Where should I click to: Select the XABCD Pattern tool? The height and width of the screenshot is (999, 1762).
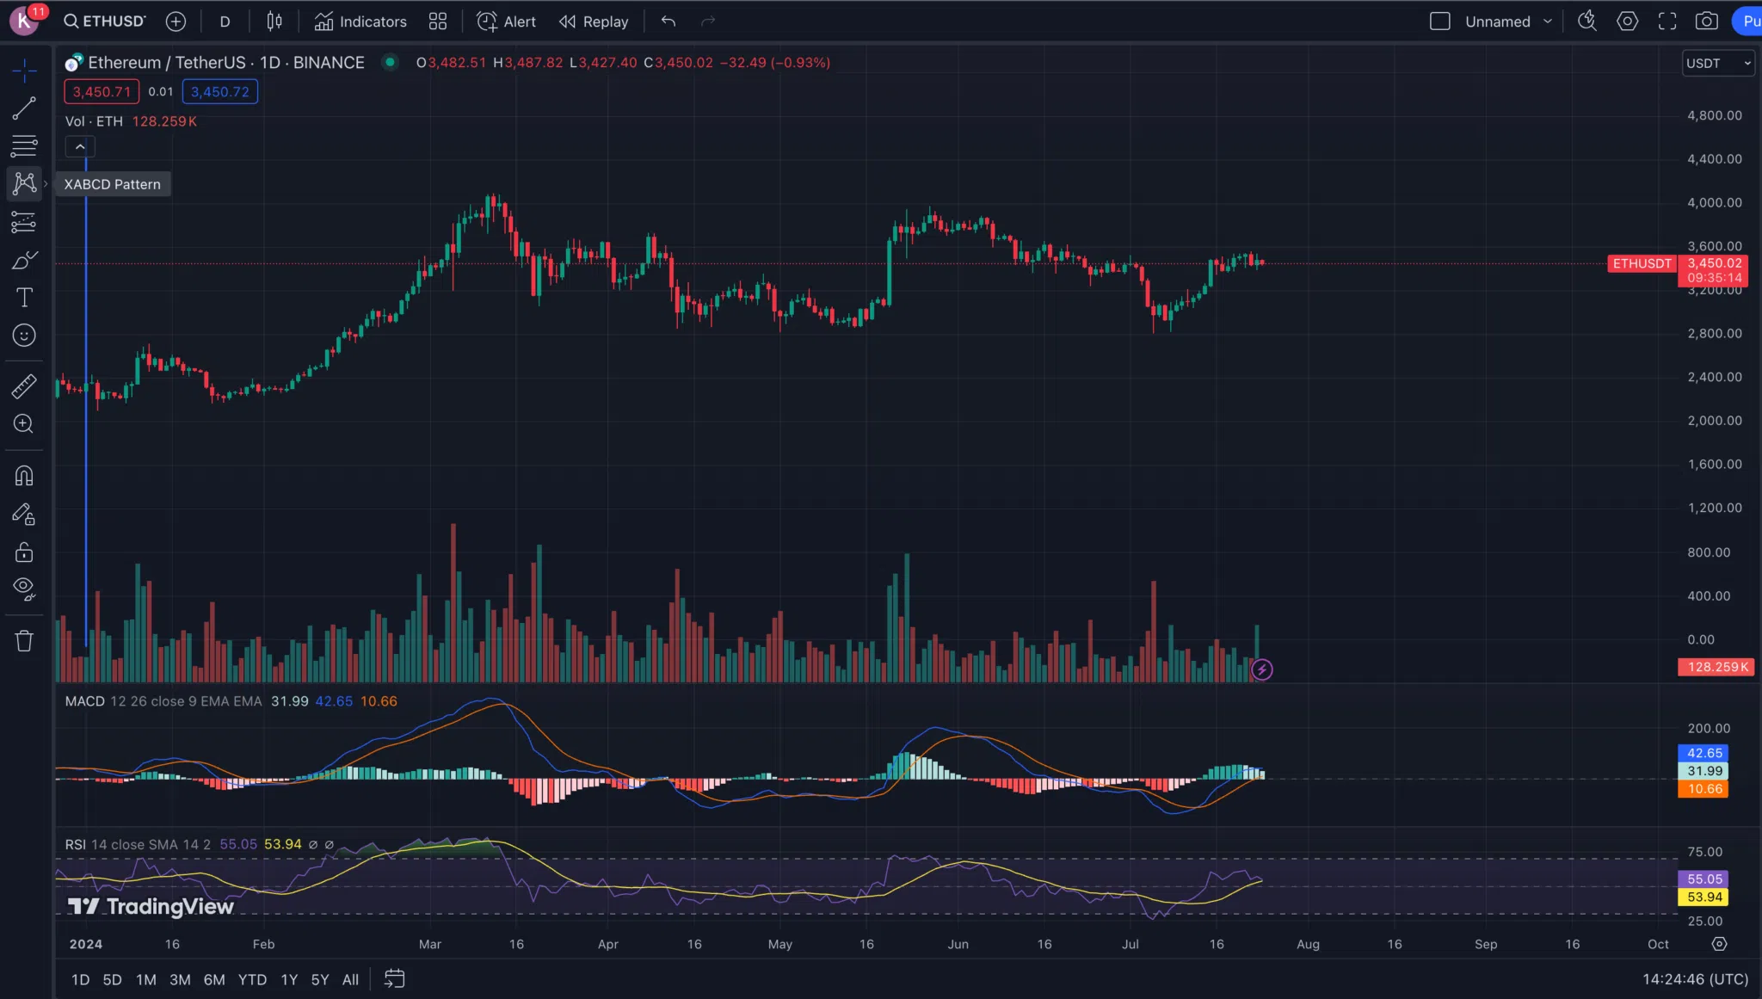(x=24, y=183)
